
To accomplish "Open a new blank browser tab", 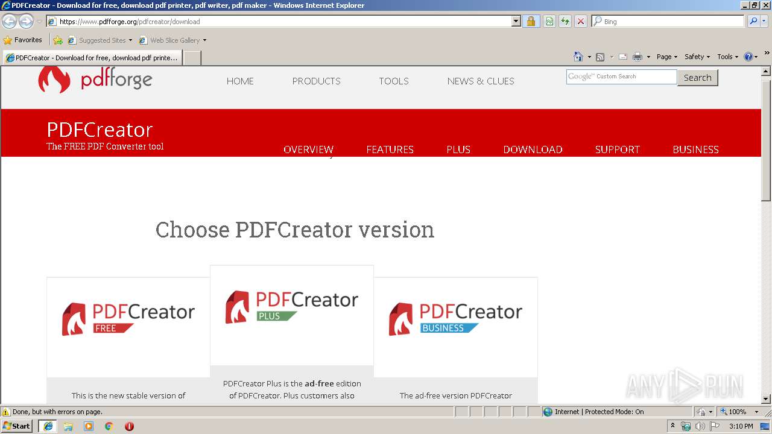I will pos(192,58).
